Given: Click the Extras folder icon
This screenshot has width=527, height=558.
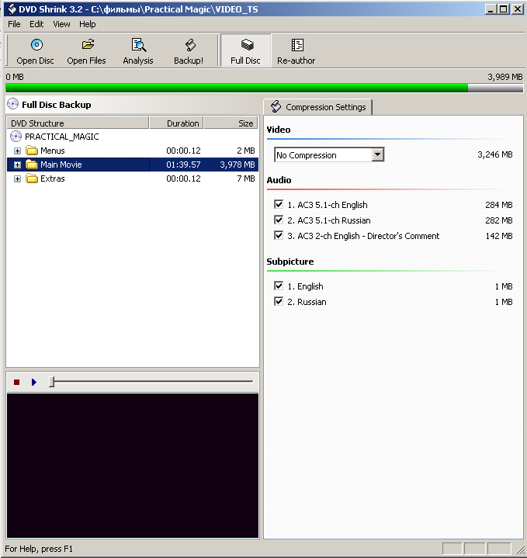Looking at the screenshot, I should (32, 178).
